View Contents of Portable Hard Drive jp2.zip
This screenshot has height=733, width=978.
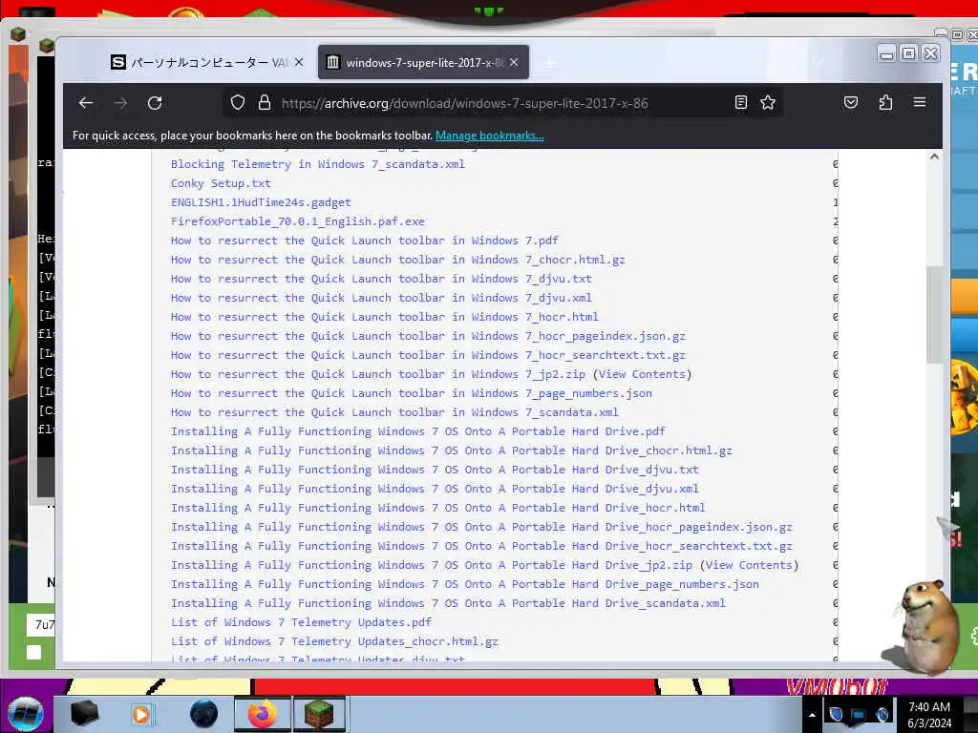coord(749,565)
